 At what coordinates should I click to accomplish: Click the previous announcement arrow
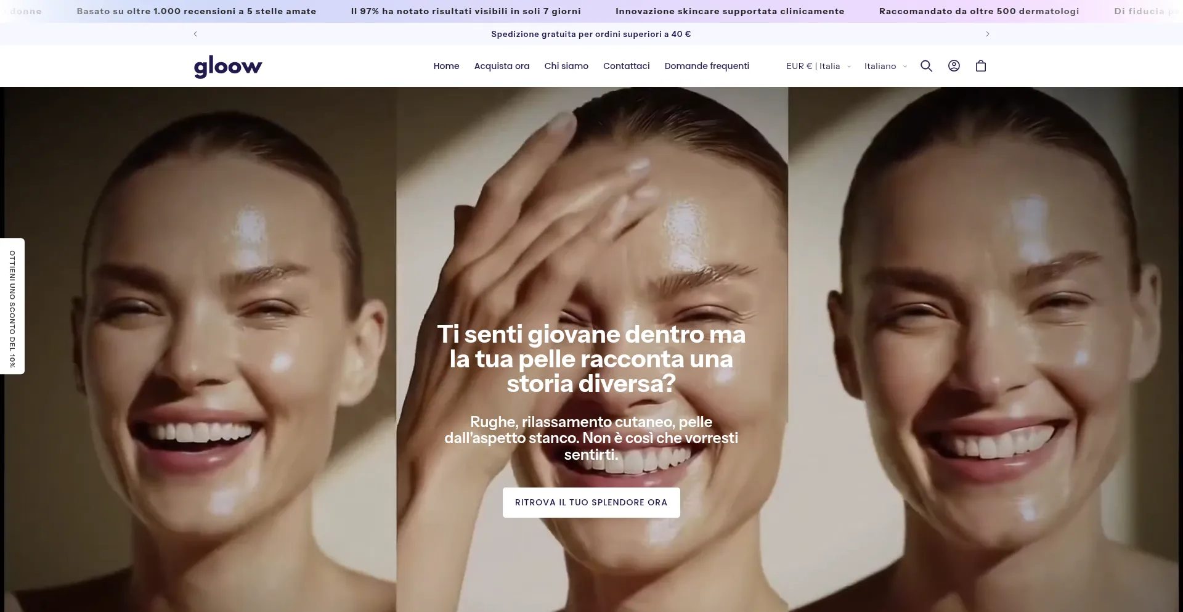click(195, 34)
